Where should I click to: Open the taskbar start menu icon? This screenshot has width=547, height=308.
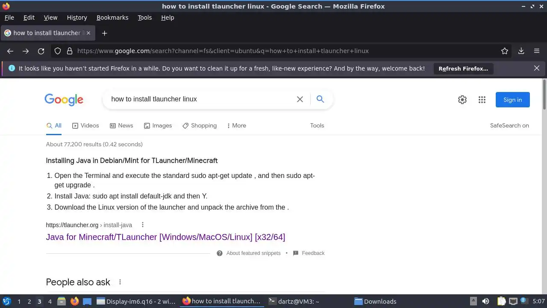tap(6, 302)
